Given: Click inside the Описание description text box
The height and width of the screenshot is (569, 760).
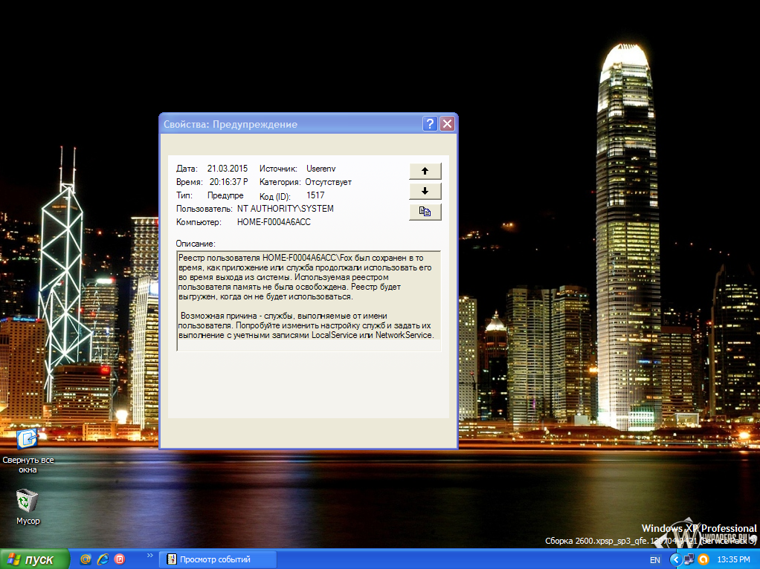Looking at the screenshot, I should pyautogui.click(x=309, y=300).
